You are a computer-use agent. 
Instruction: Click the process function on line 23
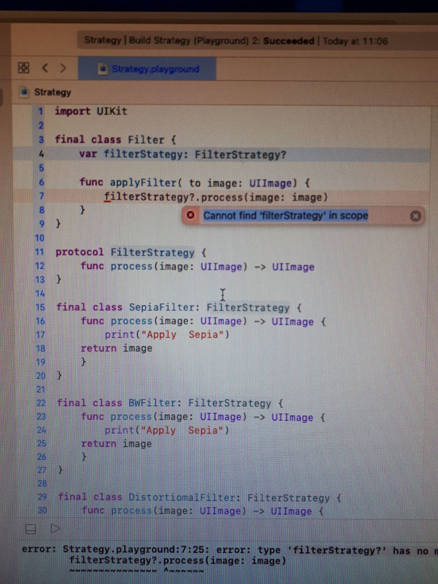click(203, 417)
